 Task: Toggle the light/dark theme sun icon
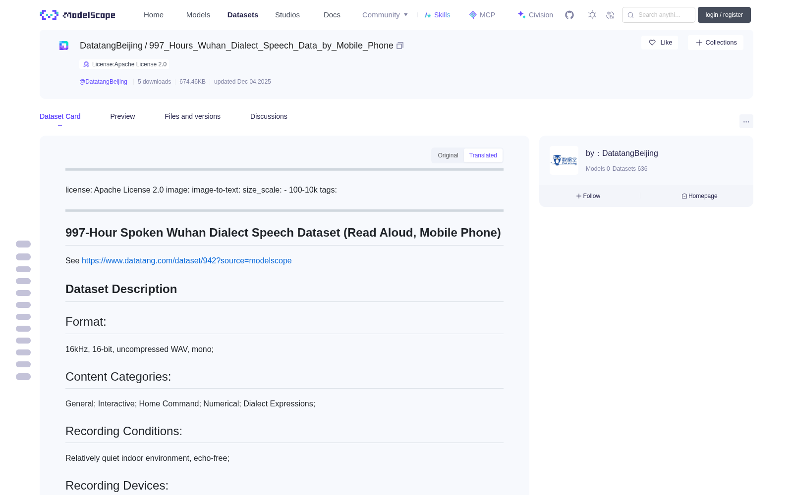point(592,15)
